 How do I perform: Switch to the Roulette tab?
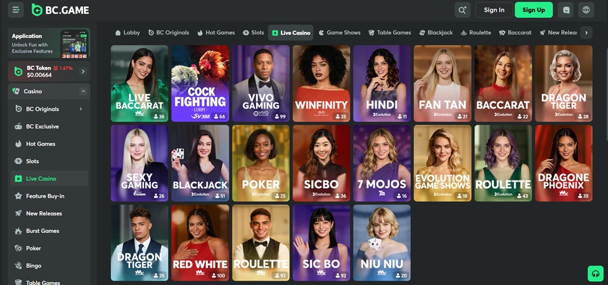click(x=475, y=32)
